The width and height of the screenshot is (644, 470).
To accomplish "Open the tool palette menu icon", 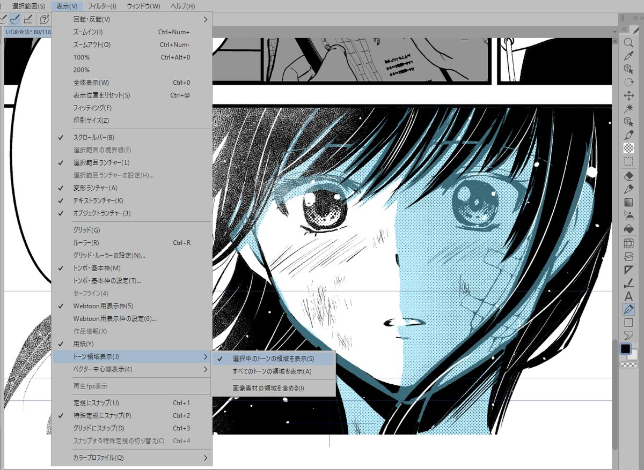I will tap(624, 30).
